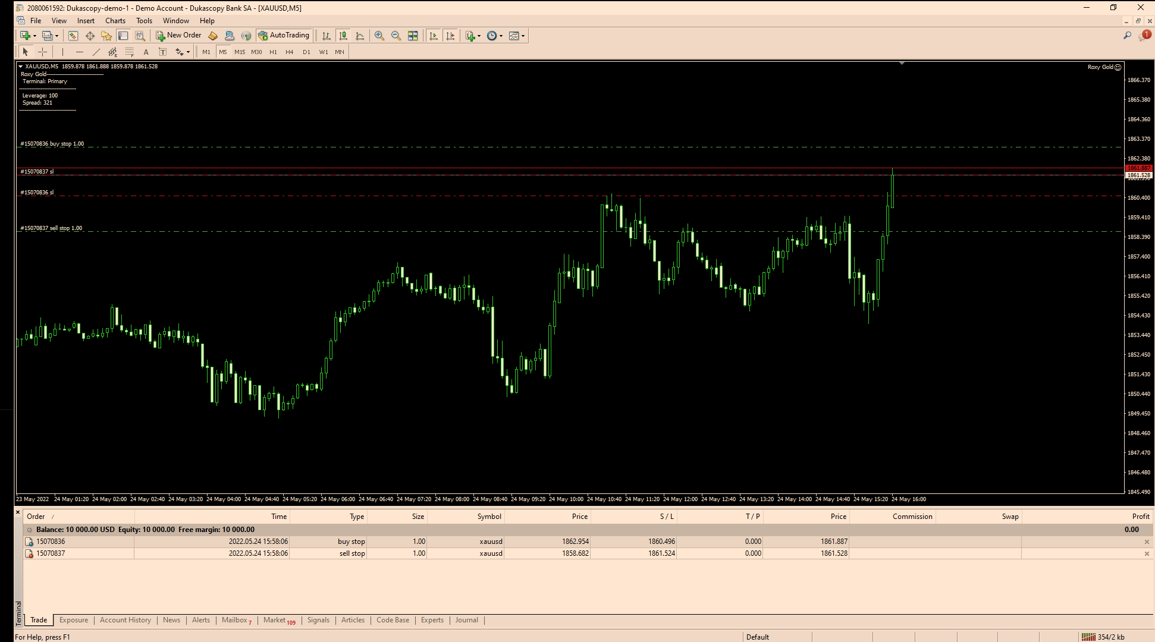
Task: Draw a trendline with the trendline tool
Action: tap(96, 52)
